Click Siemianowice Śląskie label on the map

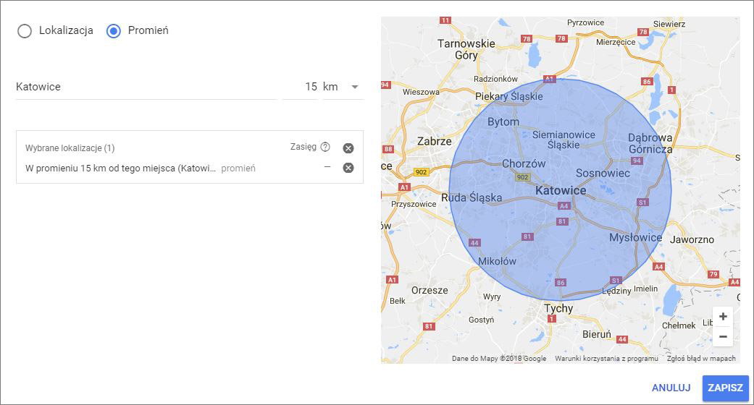(564, 140)
